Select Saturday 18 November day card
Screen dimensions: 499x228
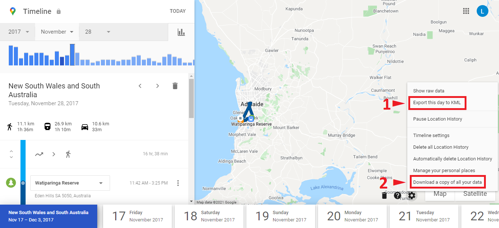click(x=209, y=216)
